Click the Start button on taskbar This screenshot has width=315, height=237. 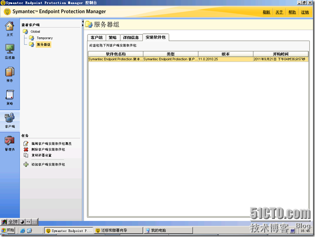point(8,230)
